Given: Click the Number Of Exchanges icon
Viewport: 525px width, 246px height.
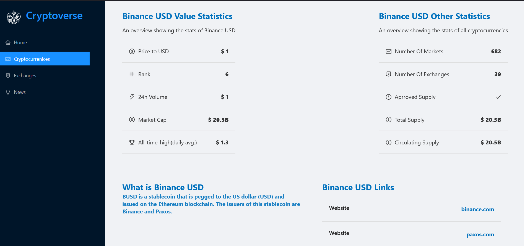Looking at the screenshot, I should coord(389,74).
